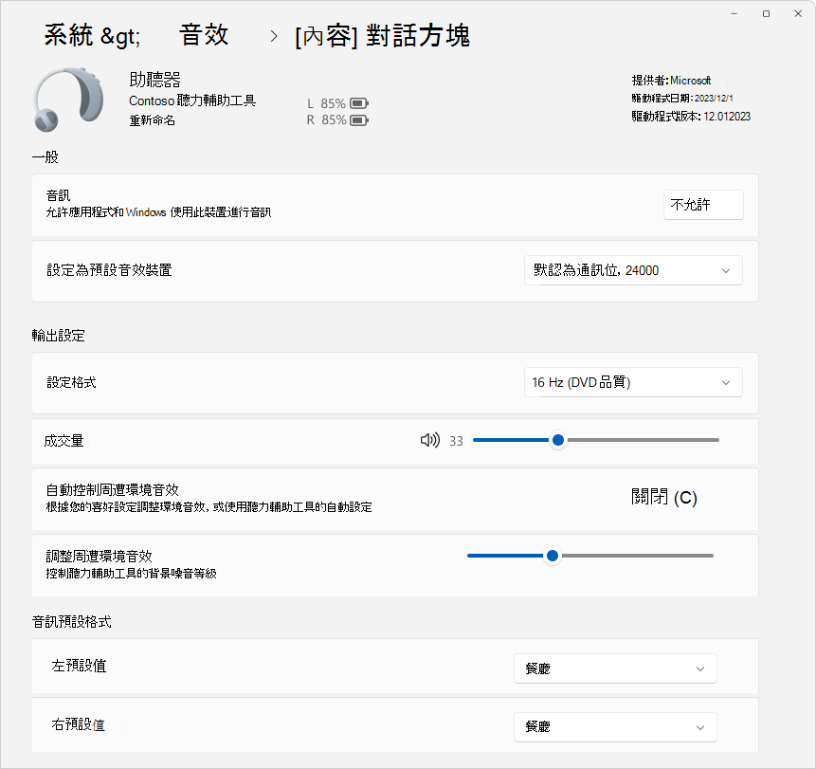The height and width of the screenshot is (769, 816).
Task: Click the 一般 section heading
Action: (x=45, y=156)
